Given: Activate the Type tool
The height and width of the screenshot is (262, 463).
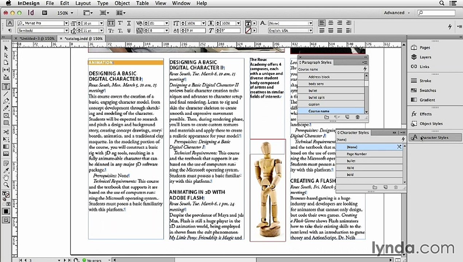Looking at the screenshot, I should [x=6, y=87].
